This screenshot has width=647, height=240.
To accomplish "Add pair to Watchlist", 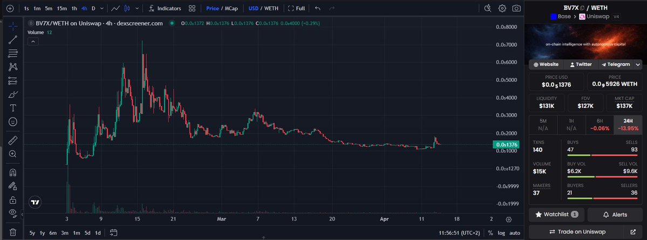I will coord(557,215).
